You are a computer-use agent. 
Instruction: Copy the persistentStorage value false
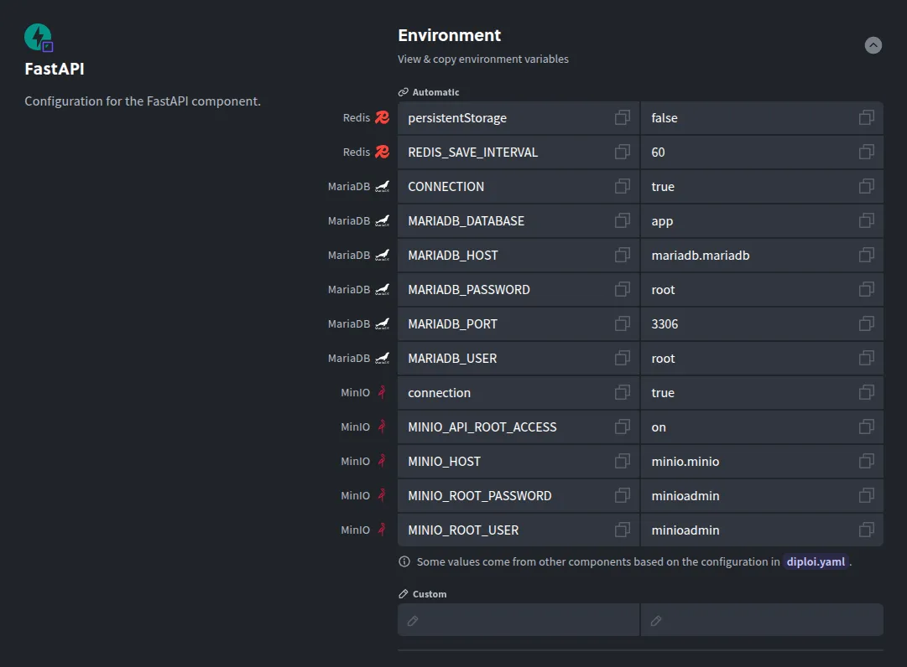[866, 117]
